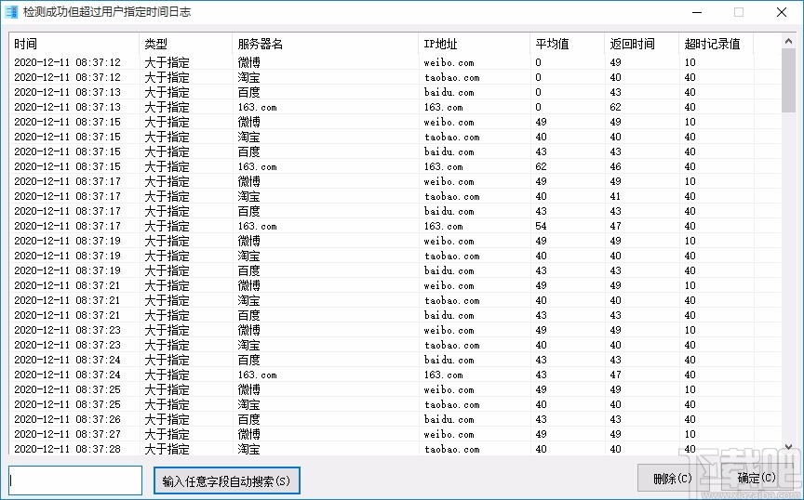Select 微博 in the 08:37:25 row
Viewport: 804px width, 500px height.
coord(248,389)
